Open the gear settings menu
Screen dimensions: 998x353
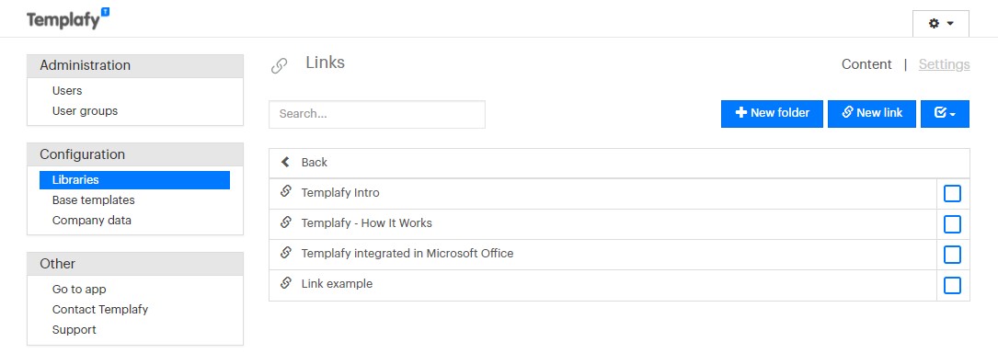[941, 24]
